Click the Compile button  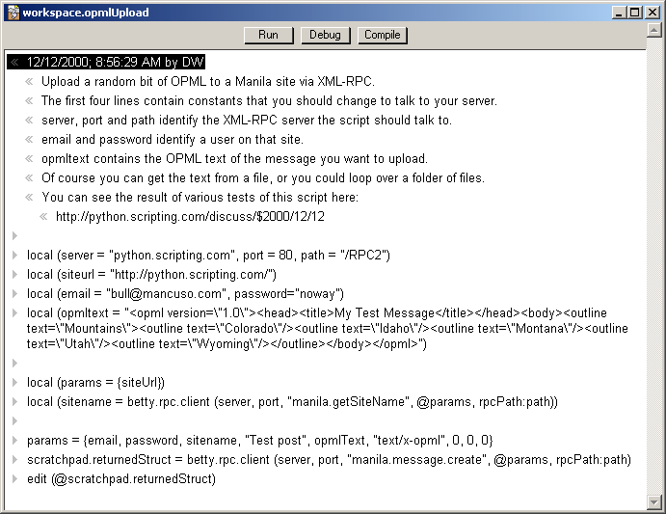coord(382,35)
